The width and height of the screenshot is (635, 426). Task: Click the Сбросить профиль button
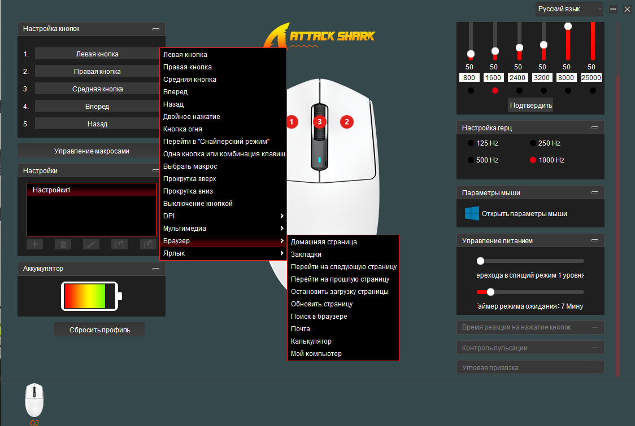tap(99, 330)
